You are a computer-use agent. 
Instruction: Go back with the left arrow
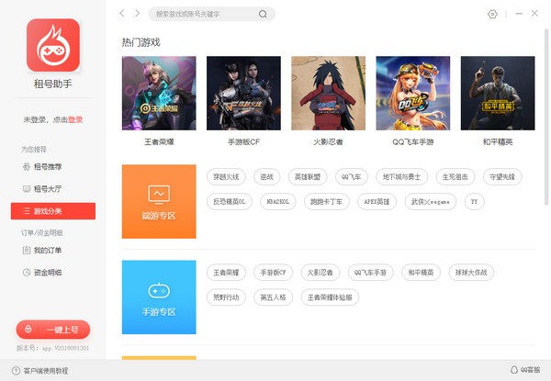(122, 14)
